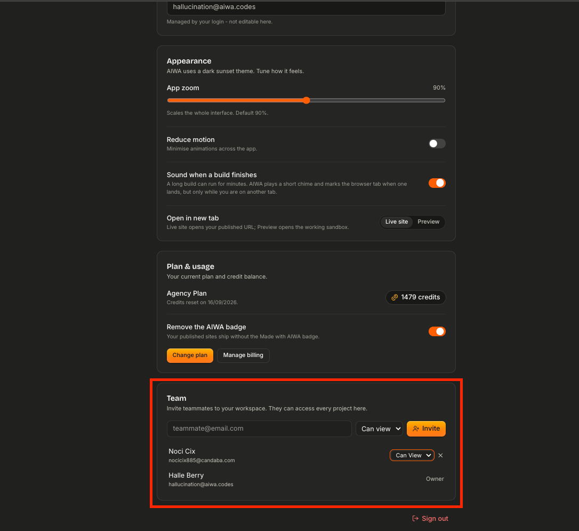Click the Credits reset on 16/09/2026 text
Image resolution: width=579 pixels, height=531 pixels.
(x=203, y=302)
